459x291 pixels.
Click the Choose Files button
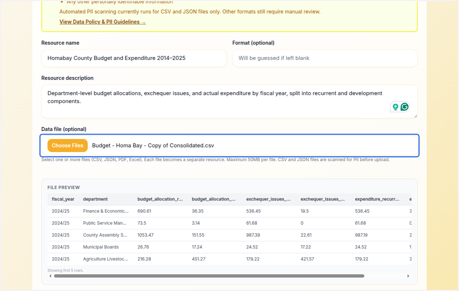pyautogui.click(x=67, y=145)
